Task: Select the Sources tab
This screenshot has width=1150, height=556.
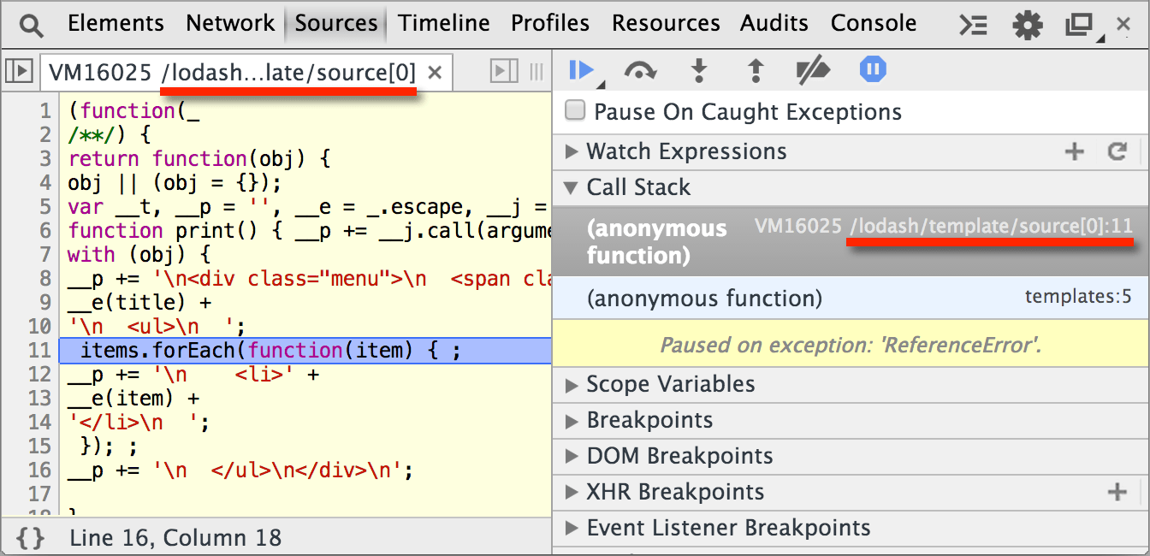Action: pyautogui.click(x=336, y=23)
